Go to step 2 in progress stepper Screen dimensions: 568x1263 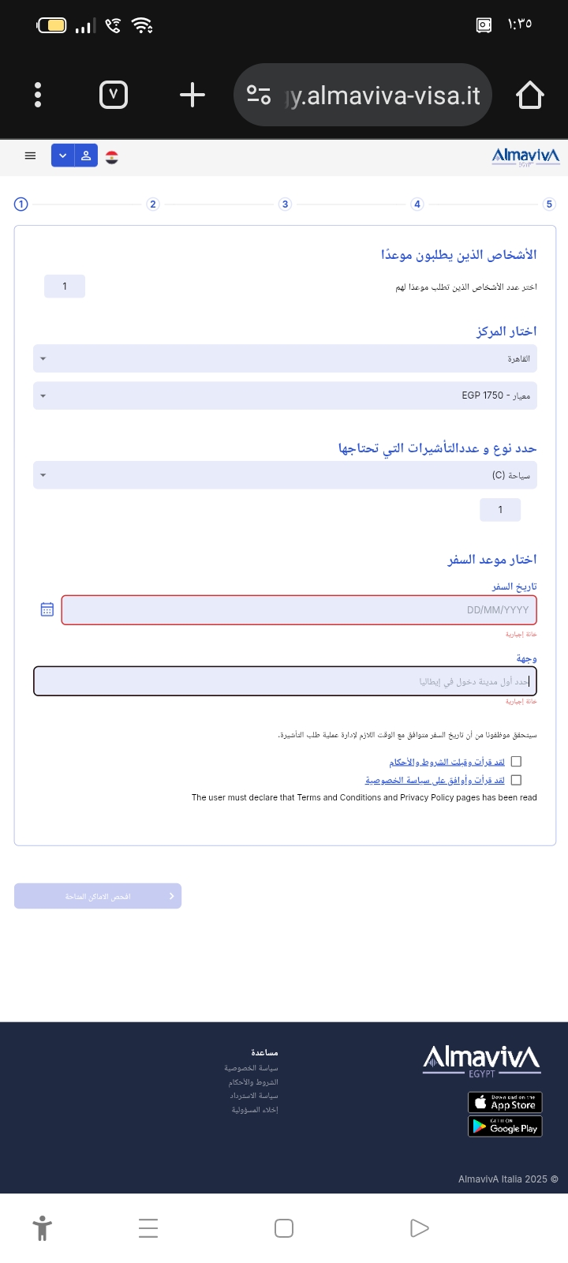(x=153, y=204)
